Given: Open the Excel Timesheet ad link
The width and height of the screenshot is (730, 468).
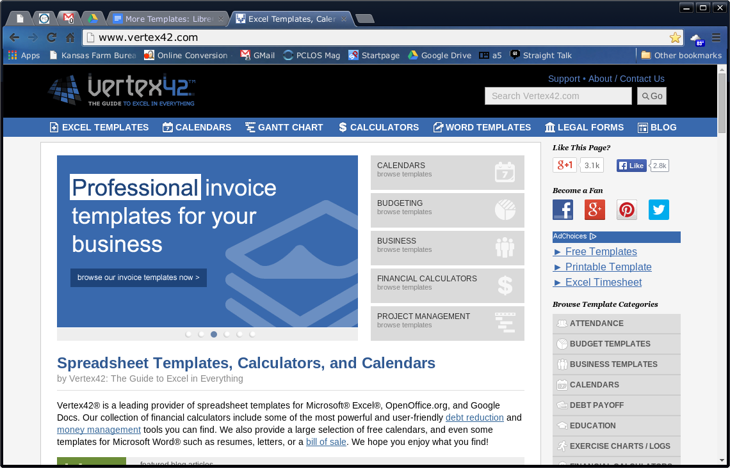Looking at the screenshot, I should click(x=597, y=282).
